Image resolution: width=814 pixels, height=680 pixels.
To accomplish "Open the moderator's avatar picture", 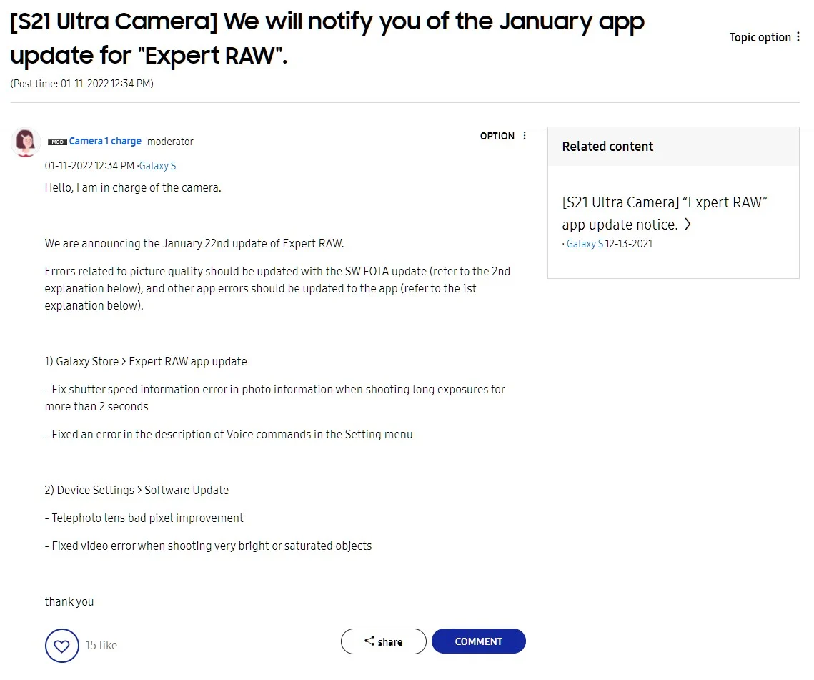I will [x=26, y=143].
